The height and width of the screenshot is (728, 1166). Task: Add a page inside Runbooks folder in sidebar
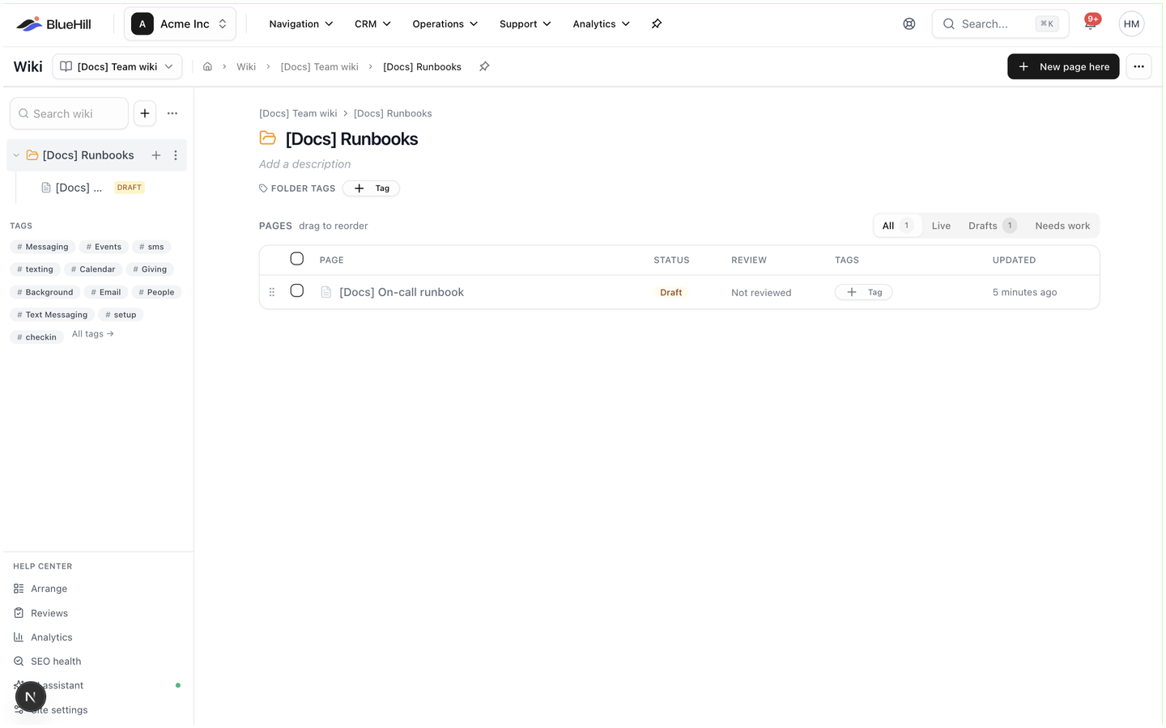[156, 155]
